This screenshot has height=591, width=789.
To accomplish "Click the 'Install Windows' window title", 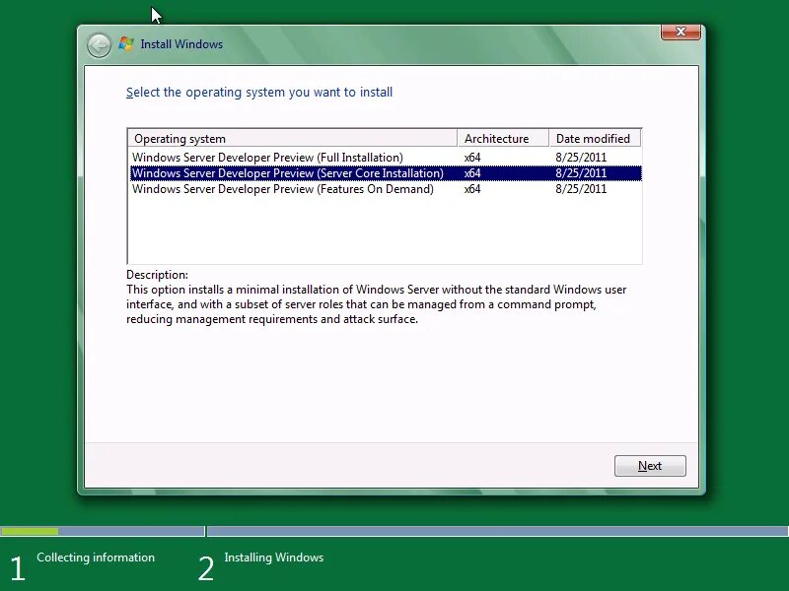I will 181,44.
